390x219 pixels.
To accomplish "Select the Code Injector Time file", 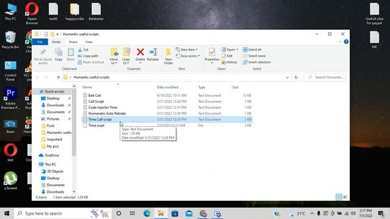I will tap(167, 107).
